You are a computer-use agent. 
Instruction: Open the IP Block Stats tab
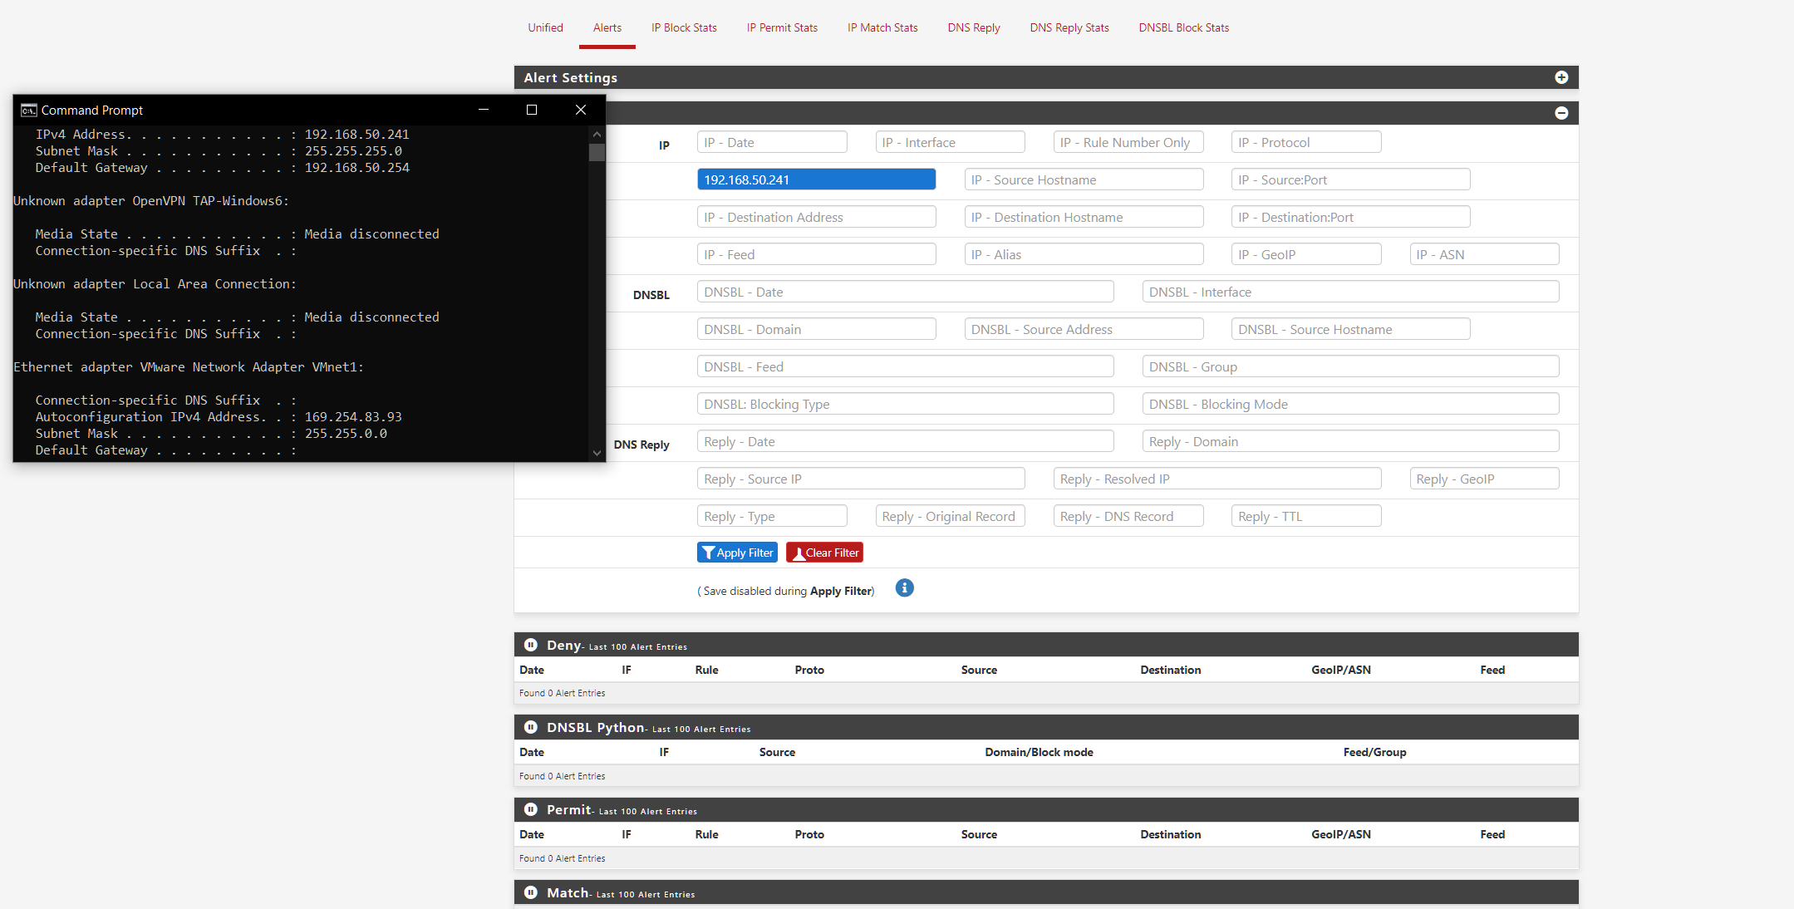(x=684, y=27)
